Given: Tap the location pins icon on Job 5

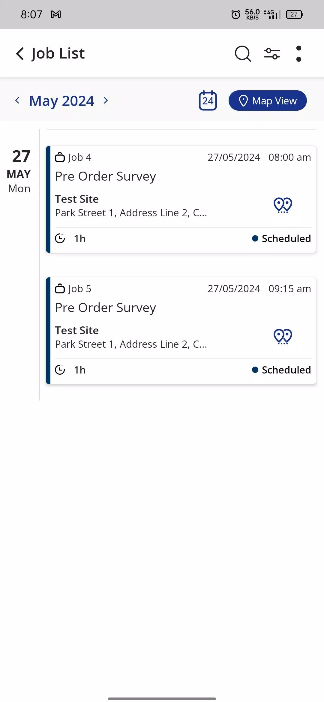Looking at the screenshot, I should tap(283, 337).
